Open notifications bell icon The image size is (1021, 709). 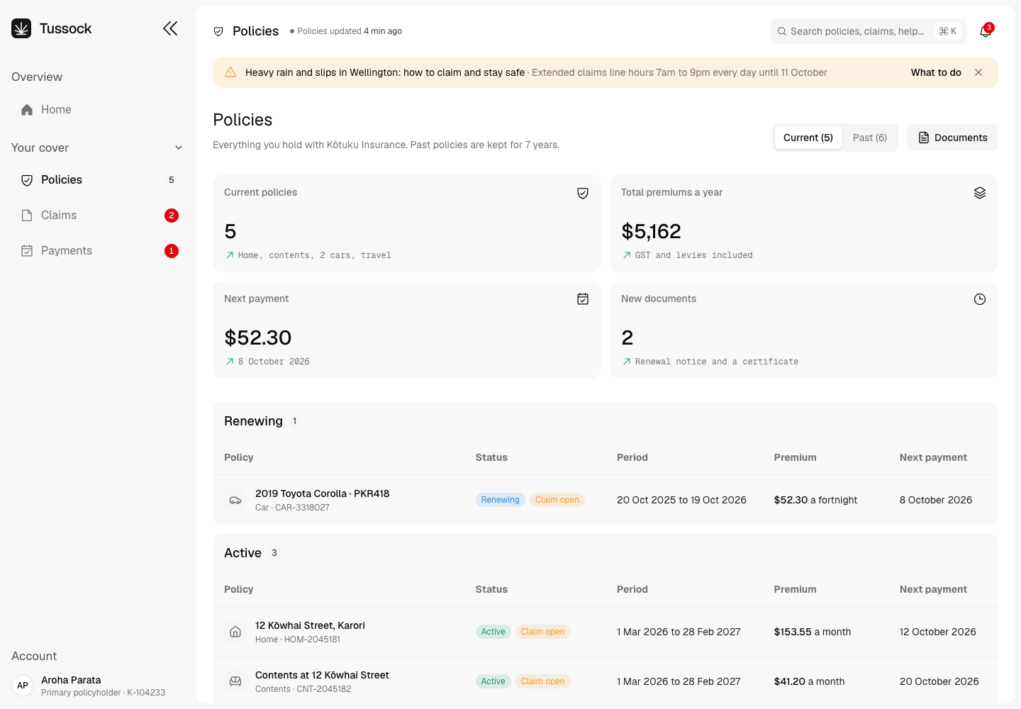point(986,31)
